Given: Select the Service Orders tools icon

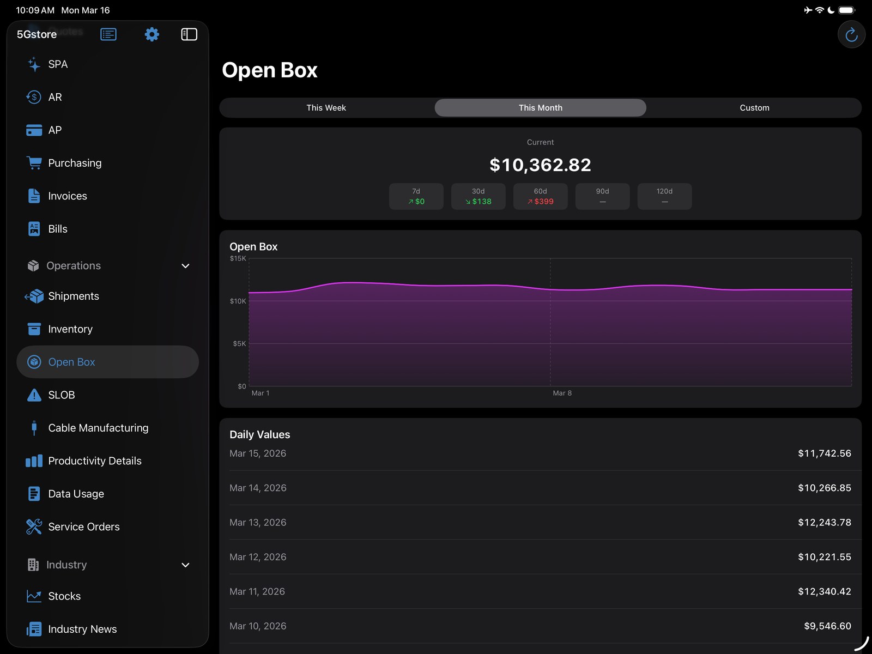Looking at the screenshot, I should coord(33,526).
